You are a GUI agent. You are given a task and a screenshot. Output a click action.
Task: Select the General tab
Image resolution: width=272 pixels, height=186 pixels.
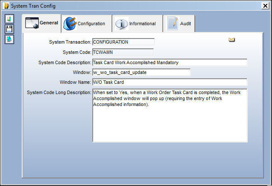click(x=42, y=23)
